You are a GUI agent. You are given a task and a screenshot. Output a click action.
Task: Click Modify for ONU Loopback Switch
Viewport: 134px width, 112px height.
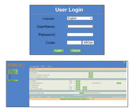tap(78, 87)
